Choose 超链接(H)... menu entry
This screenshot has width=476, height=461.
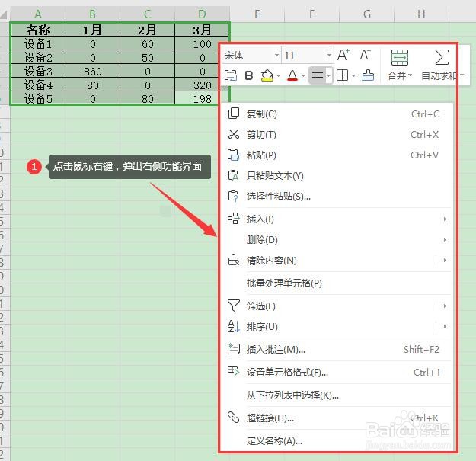pyautogui.click(x=336, y=418)
